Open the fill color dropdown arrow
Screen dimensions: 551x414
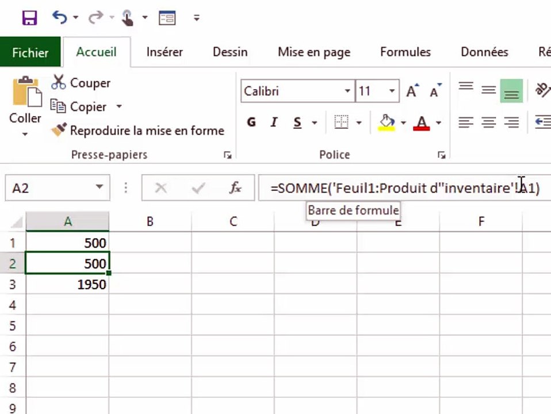coord(403,122)
